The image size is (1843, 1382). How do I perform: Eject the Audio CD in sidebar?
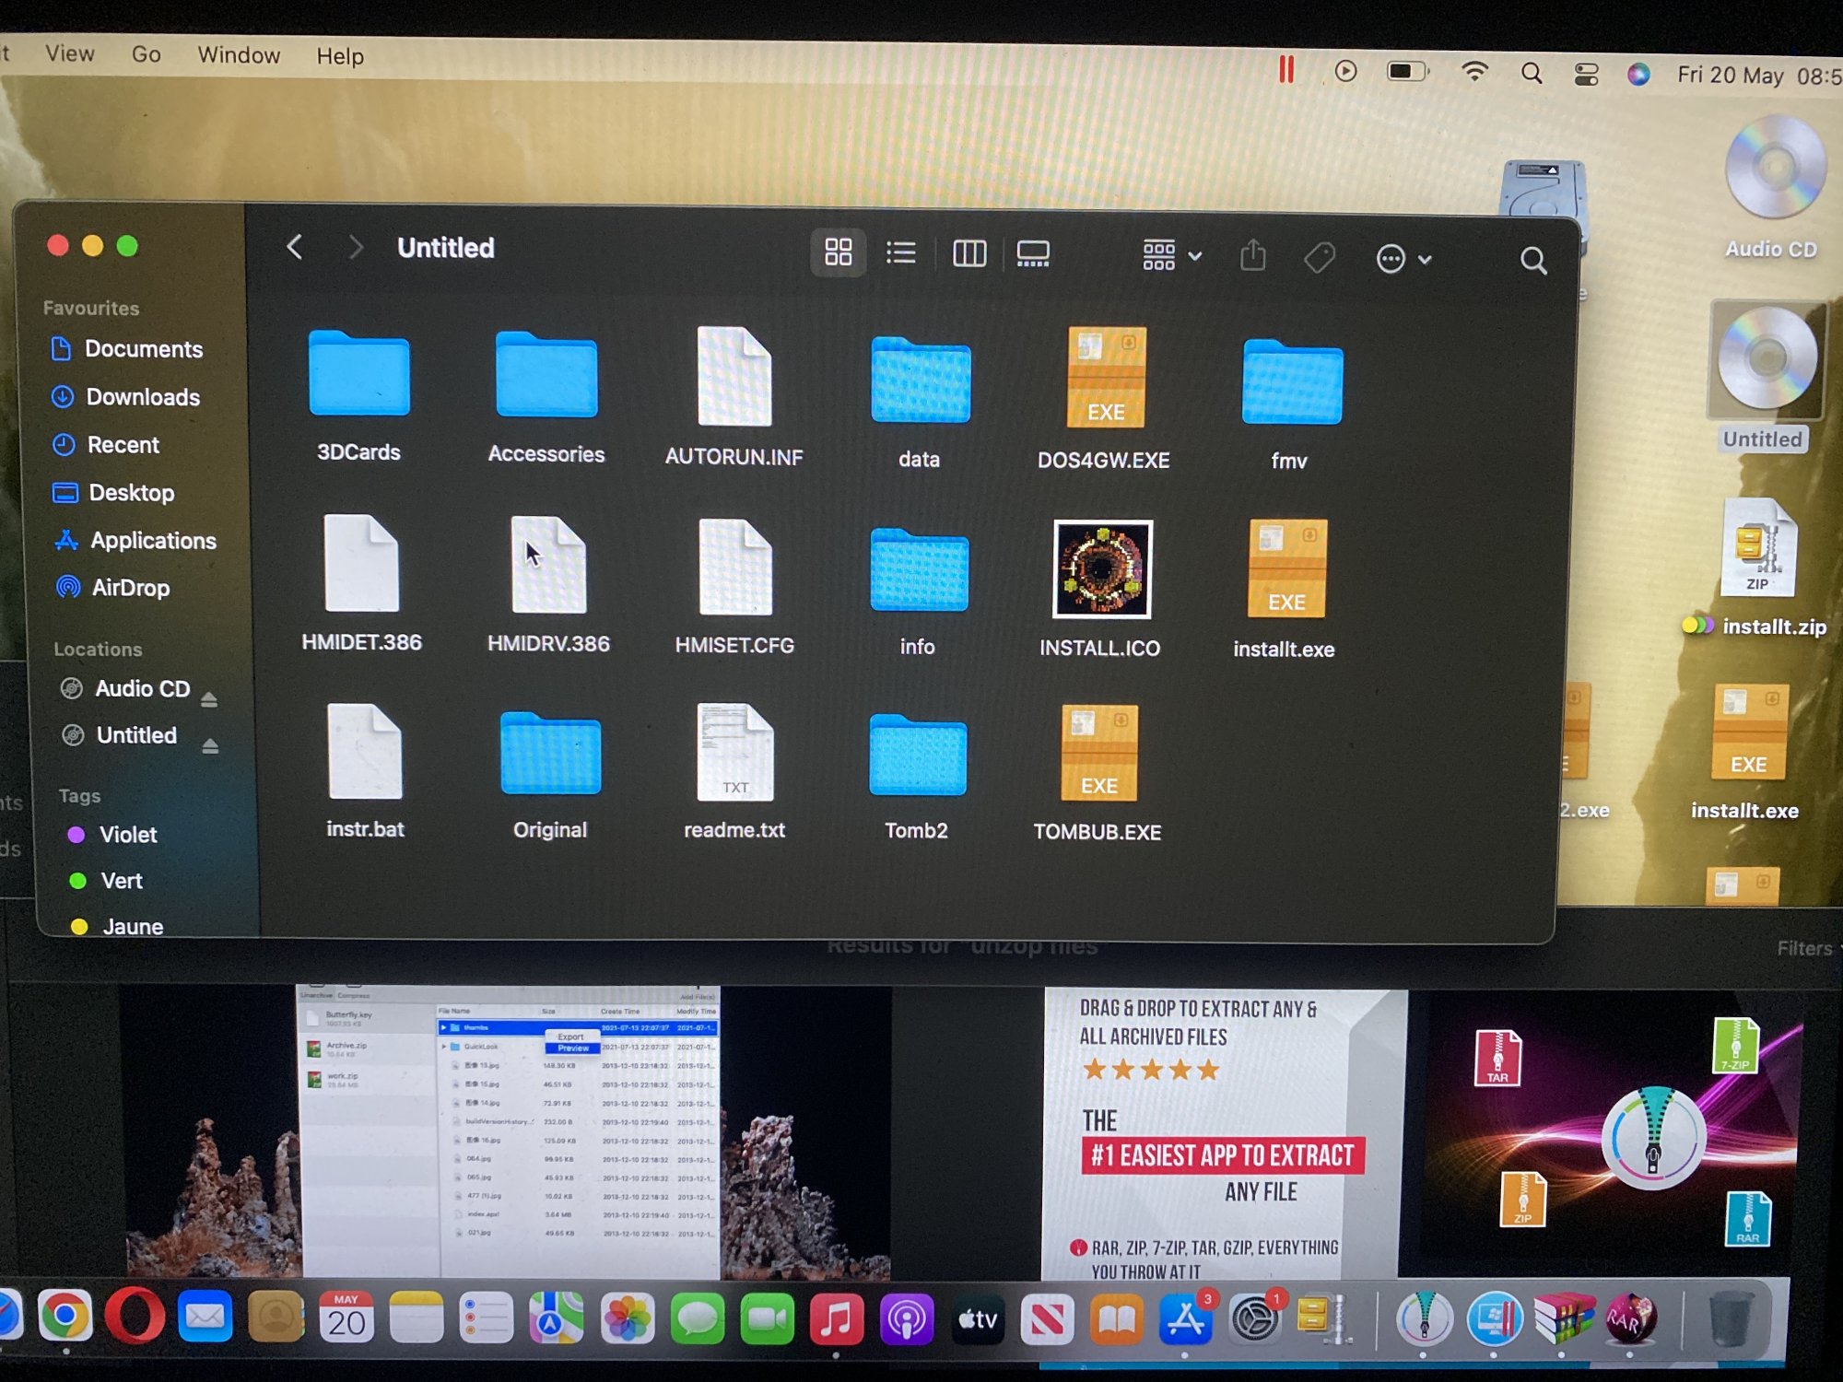click(209, 700)
